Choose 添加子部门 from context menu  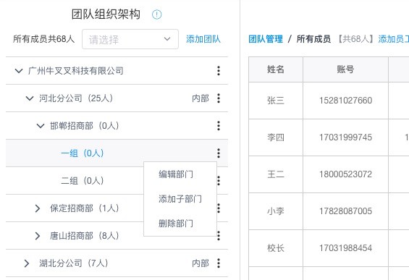(180, 199)
